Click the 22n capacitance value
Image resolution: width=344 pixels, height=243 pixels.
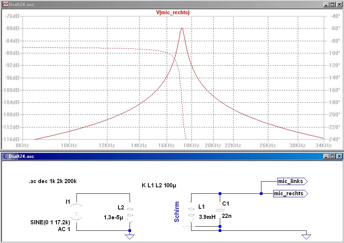point(227,216)
